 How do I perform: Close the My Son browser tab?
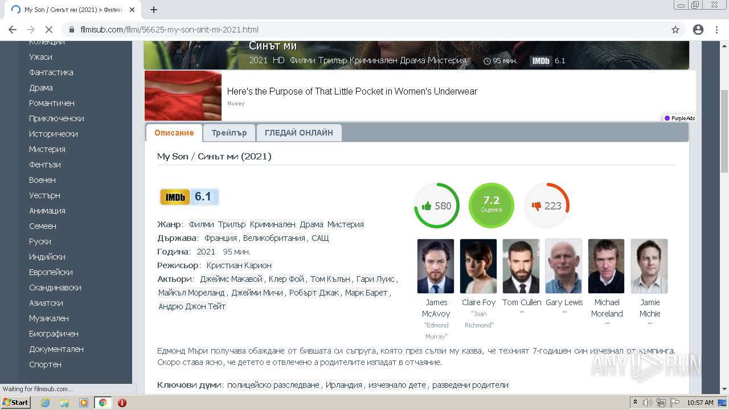click(x=132, y=10)
